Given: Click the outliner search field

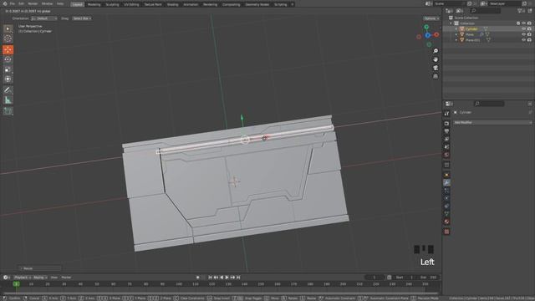Looking at the screenshot, I should pos(486,11).
